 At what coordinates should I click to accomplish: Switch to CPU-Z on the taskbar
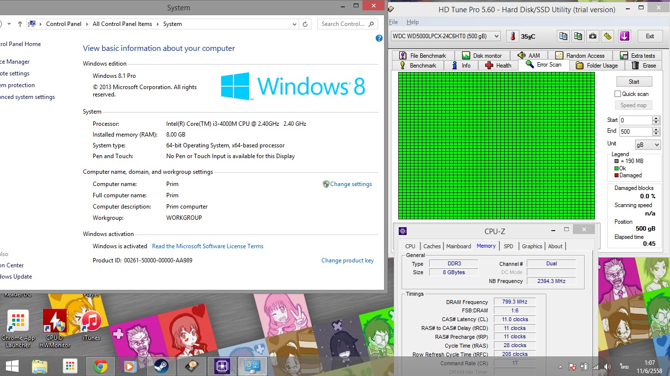pyautogui.click(x=222, y=366)
